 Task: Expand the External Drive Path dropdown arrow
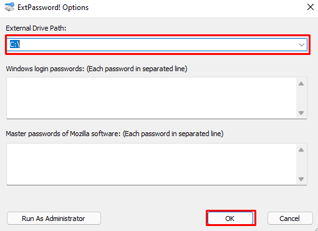(302, 45)
